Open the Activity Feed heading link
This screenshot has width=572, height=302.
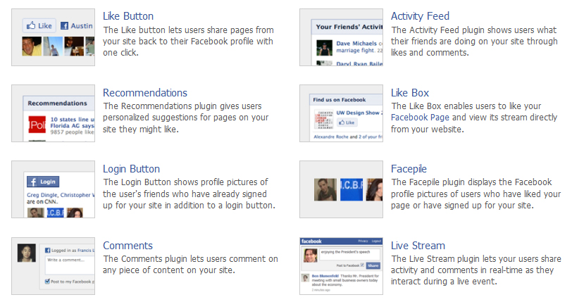420,16
